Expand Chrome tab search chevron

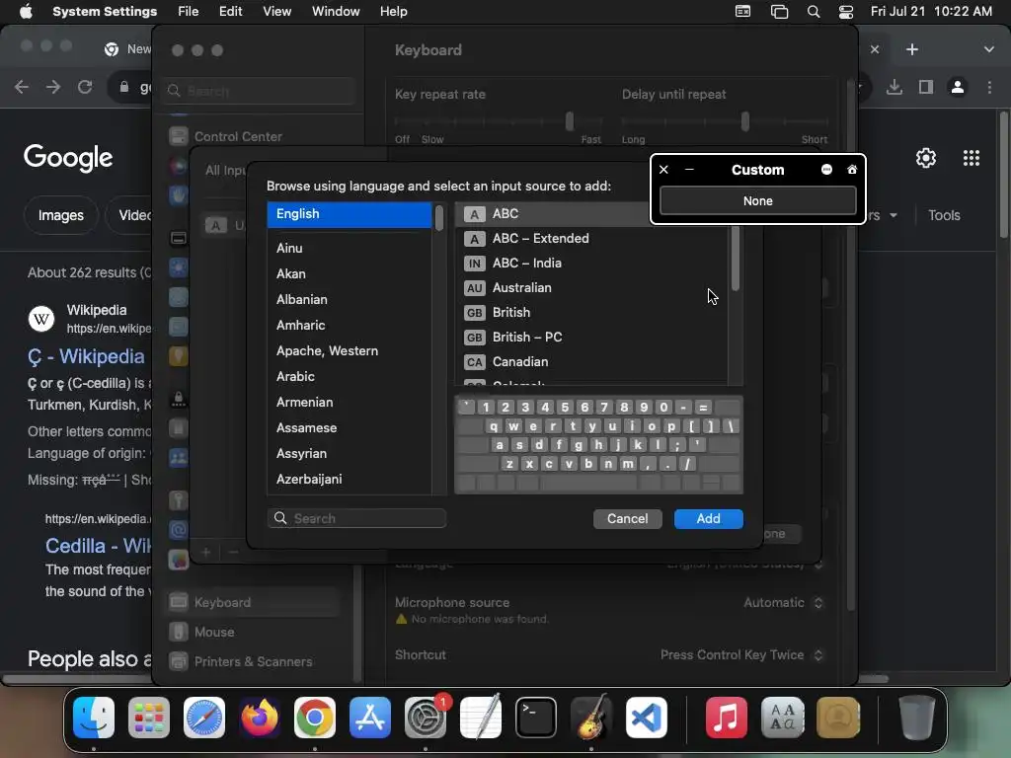coord(989,49)
